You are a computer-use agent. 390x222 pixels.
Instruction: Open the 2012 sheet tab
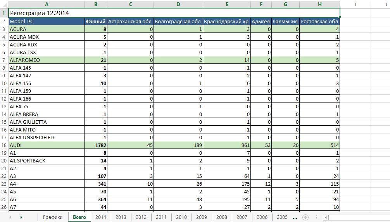pos(141,217)
